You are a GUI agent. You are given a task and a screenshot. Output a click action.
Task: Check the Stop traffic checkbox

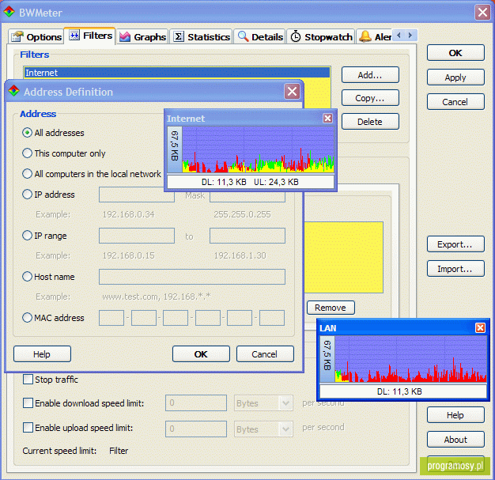[28, 380]
